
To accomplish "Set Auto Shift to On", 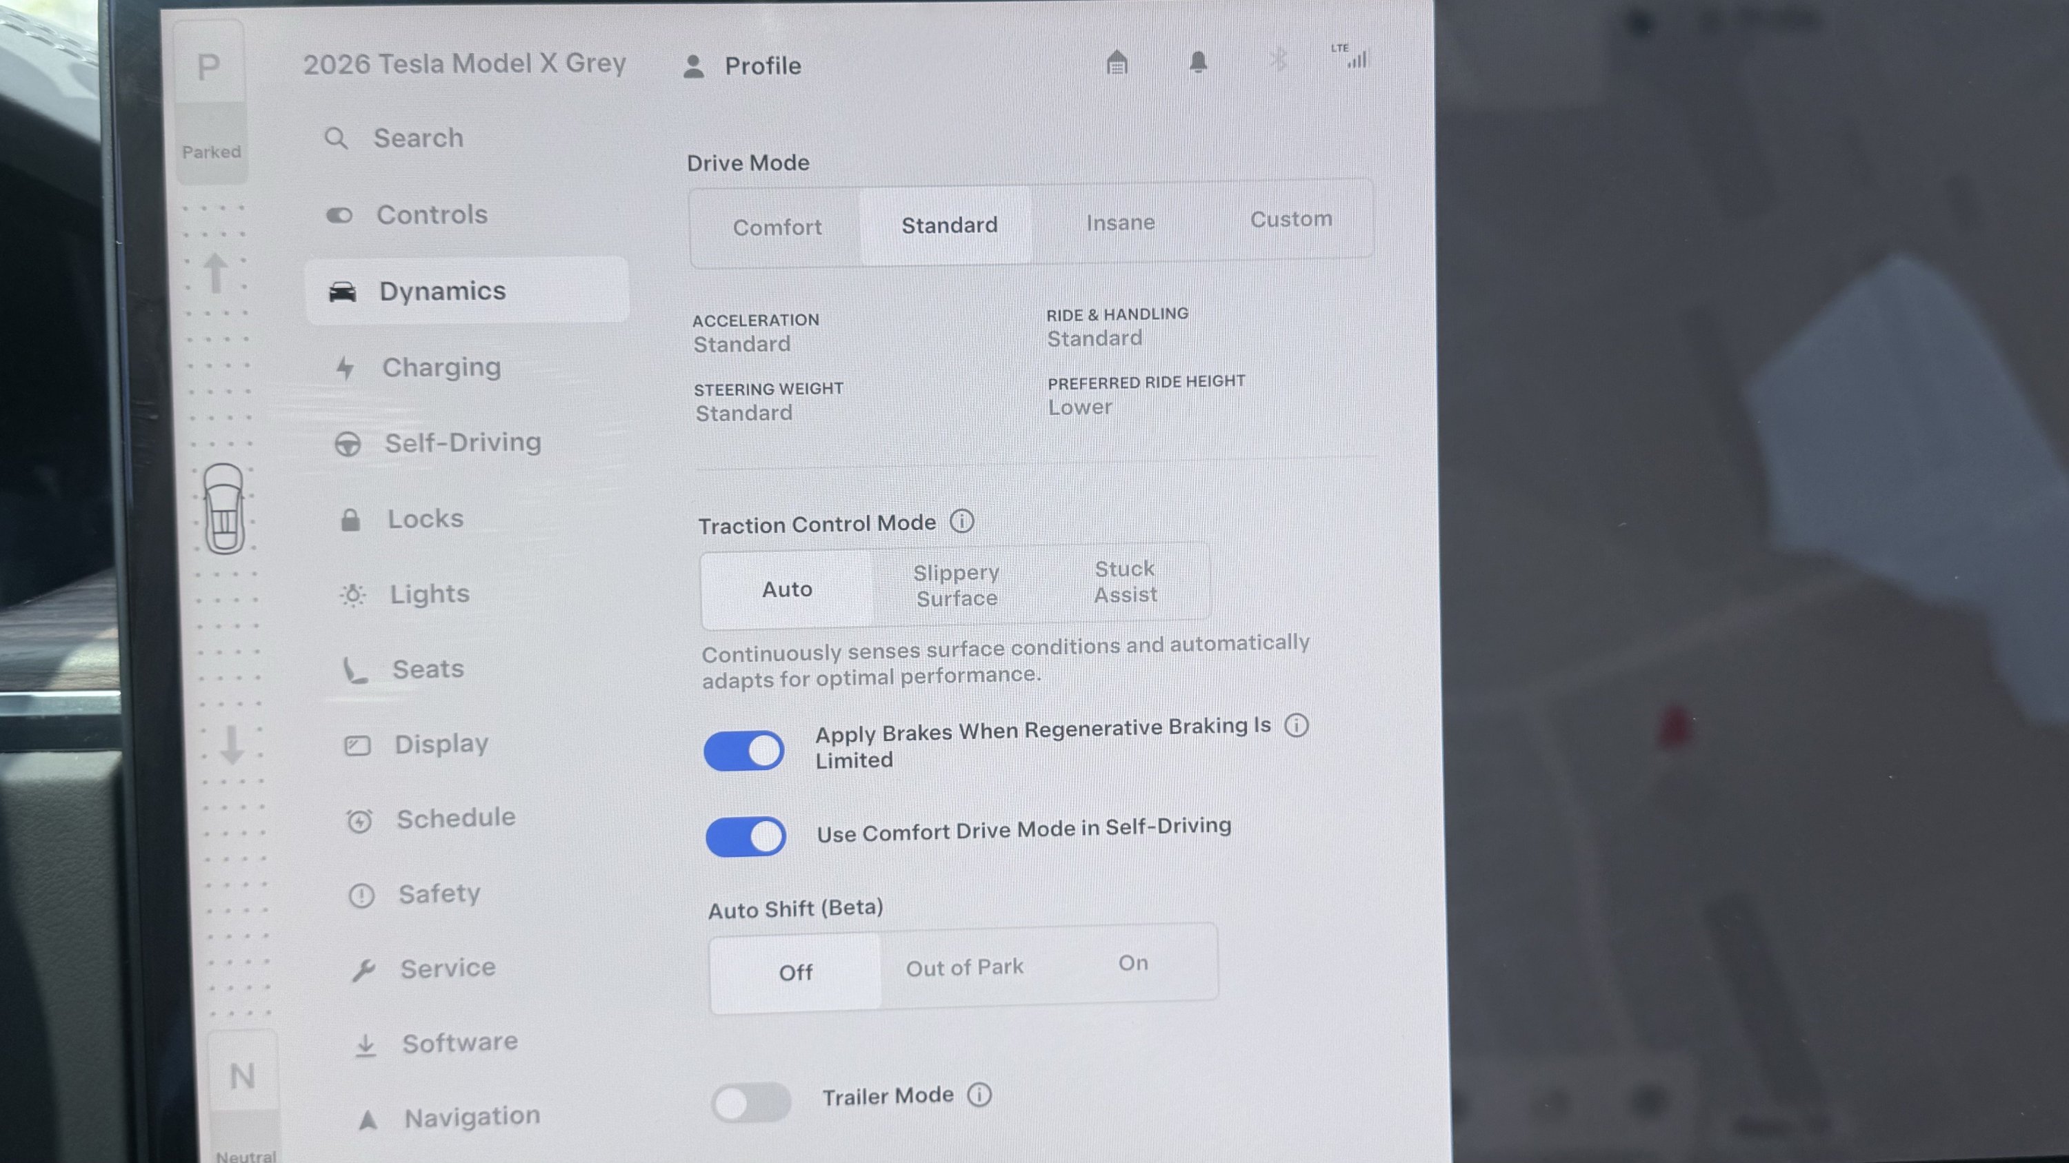I will 1133,963.
